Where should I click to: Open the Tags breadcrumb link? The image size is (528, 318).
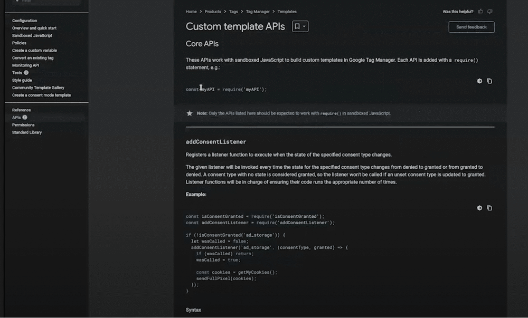pos(233,12)
